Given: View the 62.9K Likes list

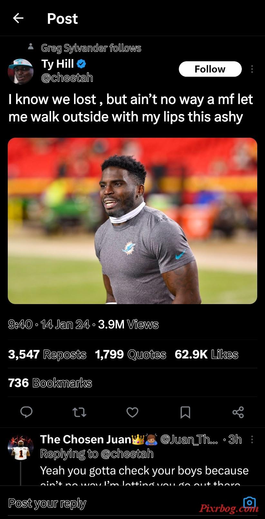Looking at the screenshot, I should click(206, 354).
